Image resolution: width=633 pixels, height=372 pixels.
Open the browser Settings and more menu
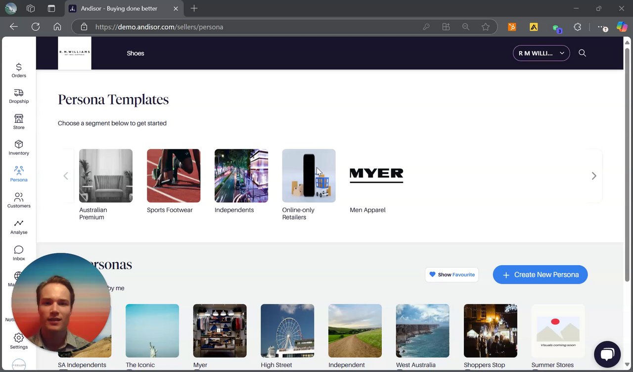601,27
